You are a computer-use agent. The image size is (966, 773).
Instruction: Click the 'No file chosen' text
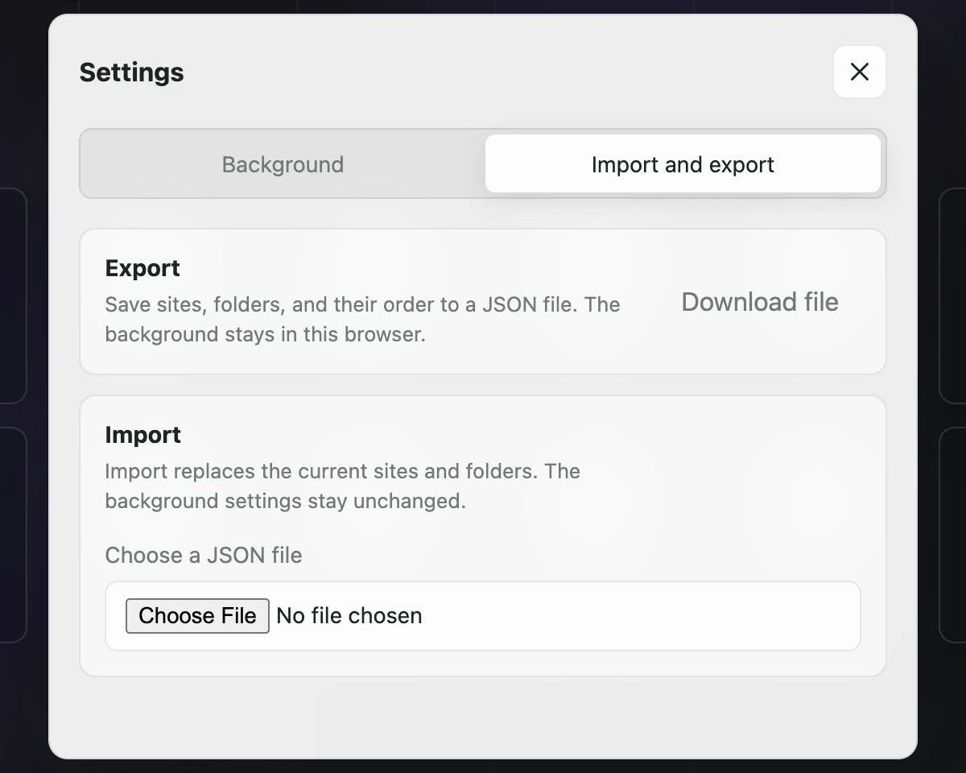click(x=349, y=616)
